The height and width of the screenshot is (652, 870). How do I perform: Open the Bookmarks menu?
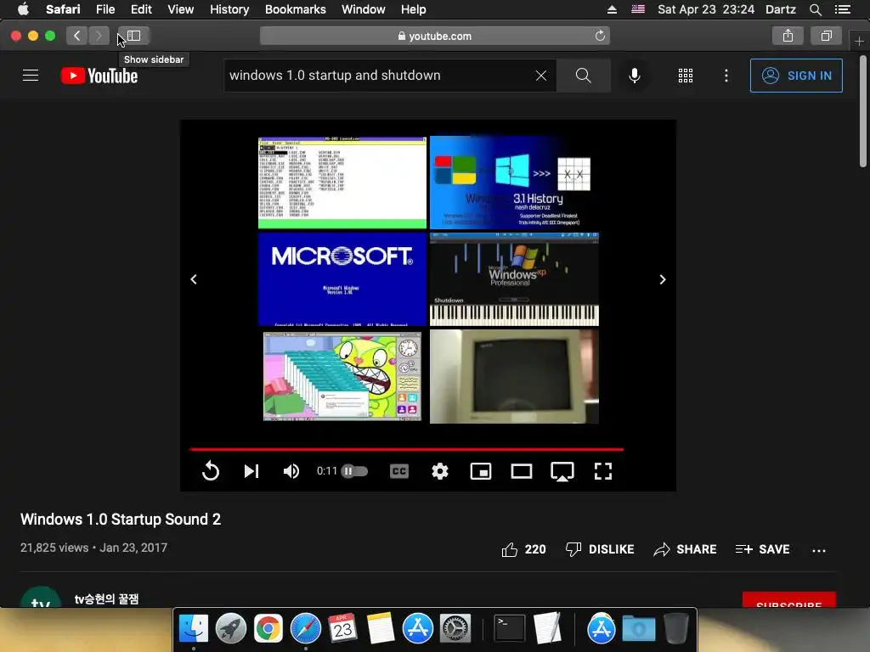[295, 9]
